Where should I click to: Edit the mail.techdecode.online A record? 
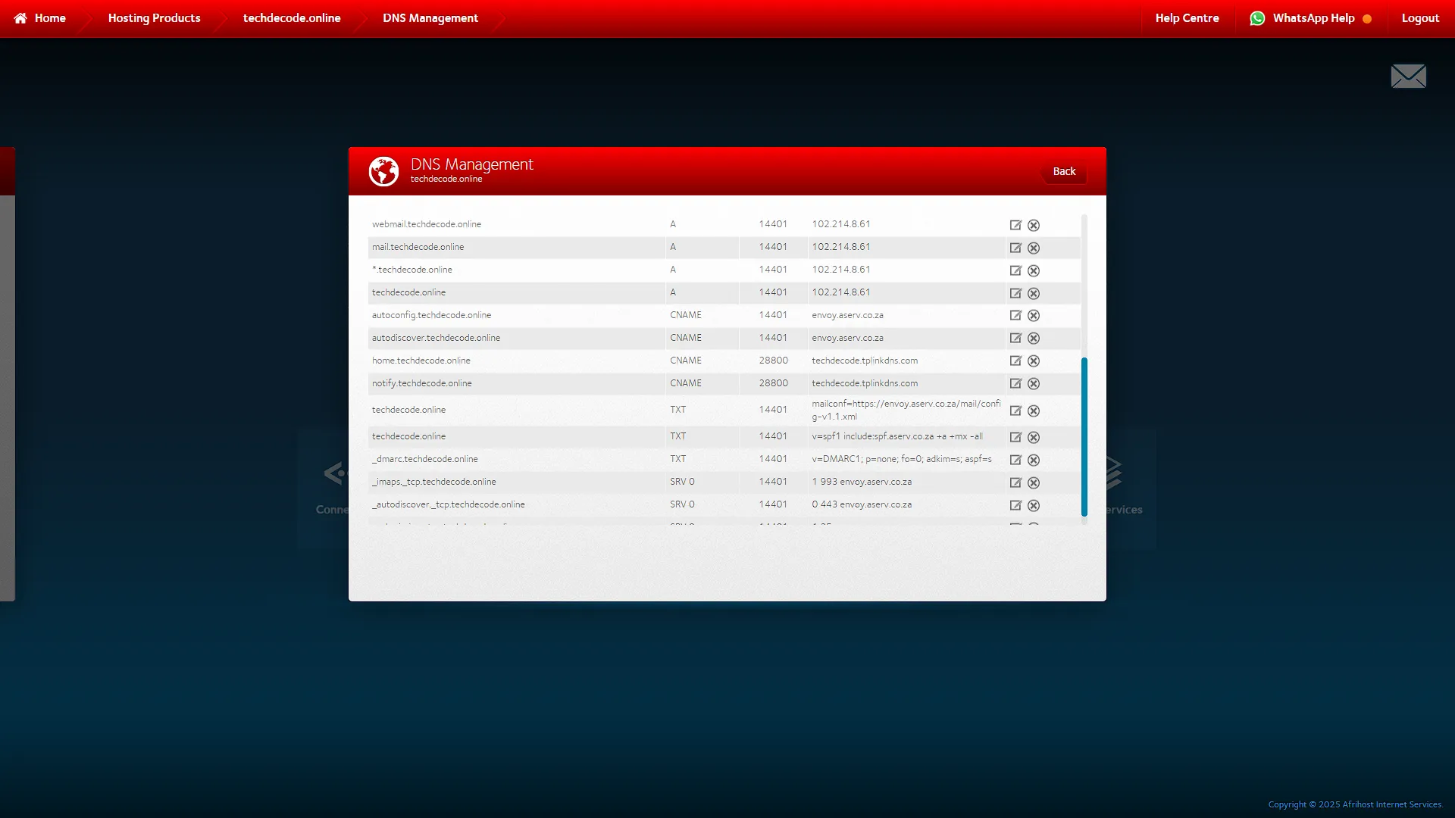pyautogui.click(x=1015, y=248)
